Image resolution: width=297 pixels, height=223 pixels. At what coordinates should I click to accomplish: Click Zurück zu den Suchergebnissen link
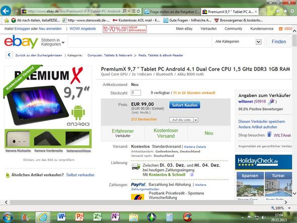click(39, 55)
